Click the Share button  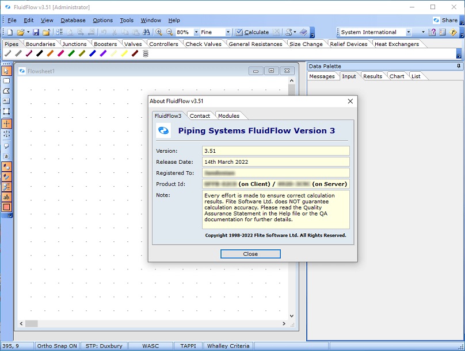[x=446, y=21]
